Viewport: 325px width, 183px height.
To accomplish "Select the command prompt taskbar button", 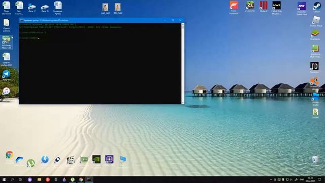I will tap(89, 179).
